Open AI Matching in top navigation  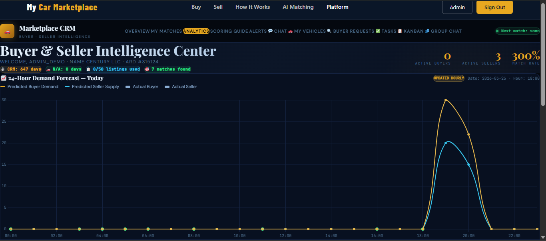[x=298, y=7]
